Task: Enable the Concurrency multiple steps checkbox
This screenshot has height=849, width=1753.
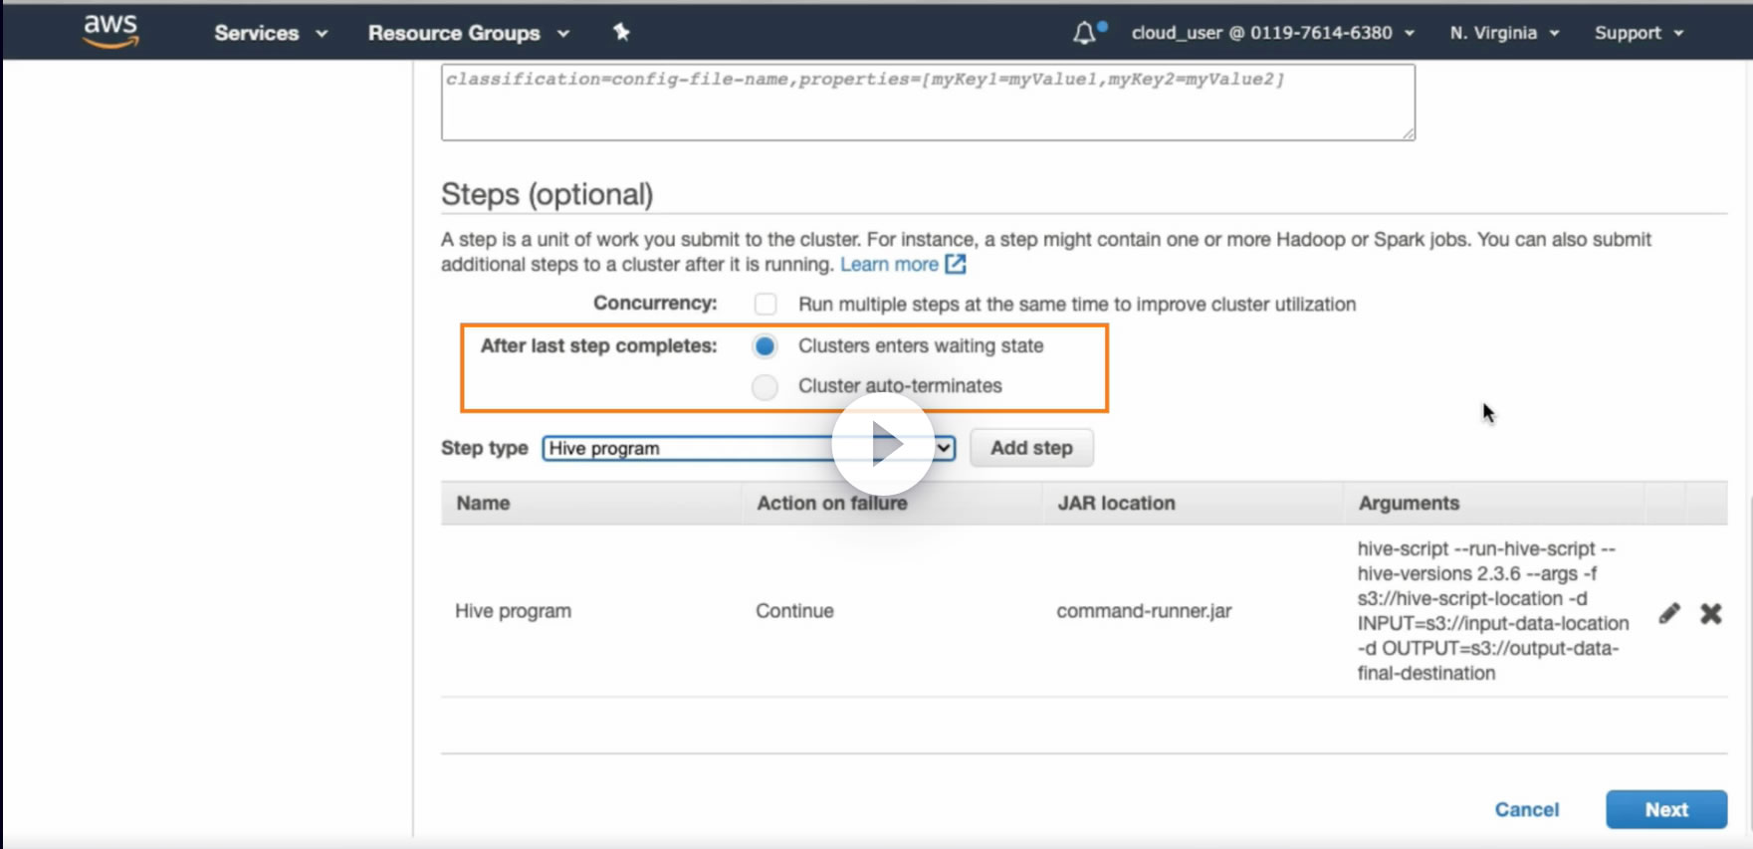Action: [x=766, y=305]
